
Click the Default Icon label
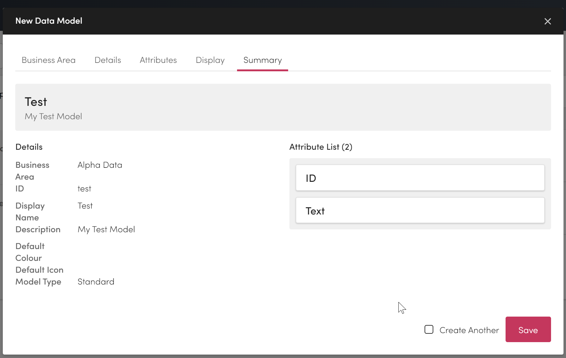[39, 270]
